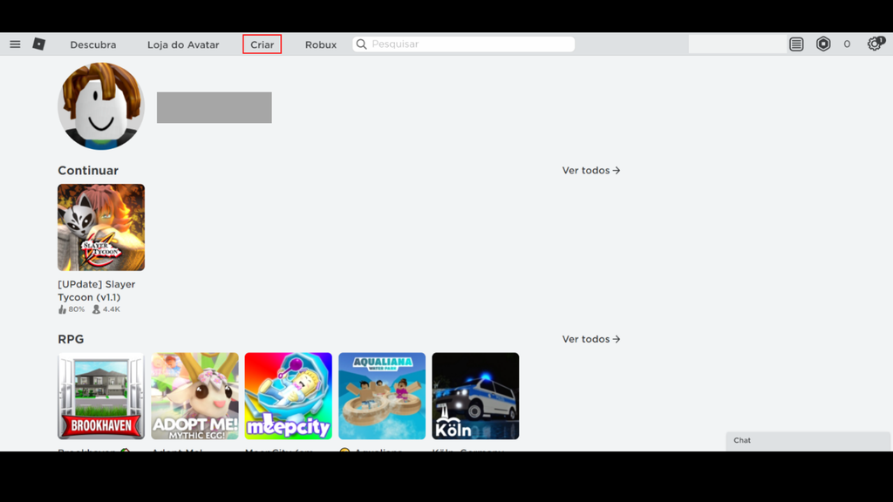This screenshot has width=893, height=502.
Task: Open the Aqualiana water park tile
Action: pos(382,396)
